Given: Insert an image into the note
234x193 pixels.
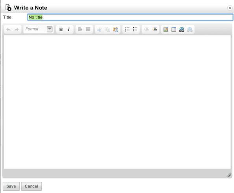Looking at the screenshot, I should click(x=166, y=29).
